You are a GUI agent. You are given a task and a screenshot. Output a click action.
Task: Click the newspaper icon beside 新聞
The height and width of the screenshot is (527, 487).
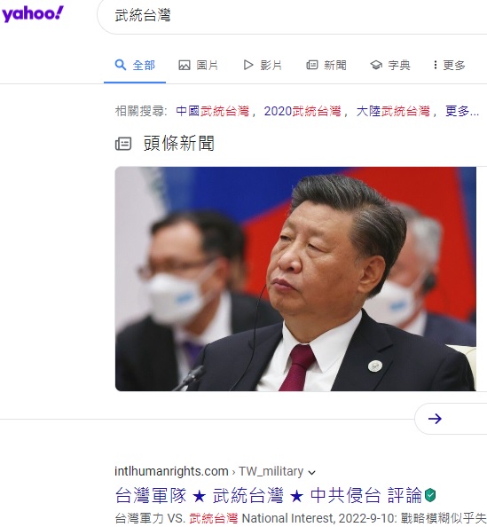tap(312, 65)
